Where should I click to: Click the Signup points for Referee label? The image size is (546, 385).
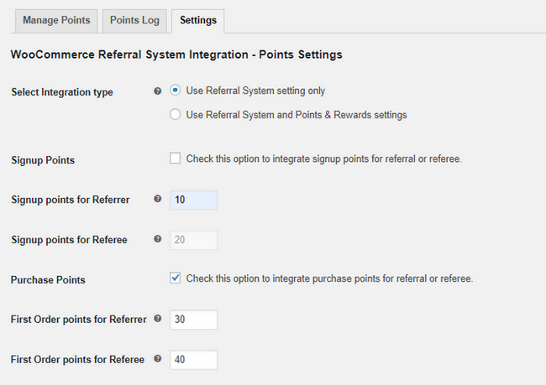coord(69,240)
